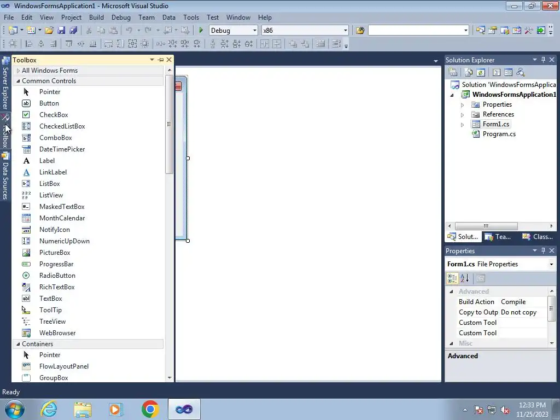Toggle Alphabetical sorting in the Properties panel
Screen dimensions: 560x420
pos(464,278)
